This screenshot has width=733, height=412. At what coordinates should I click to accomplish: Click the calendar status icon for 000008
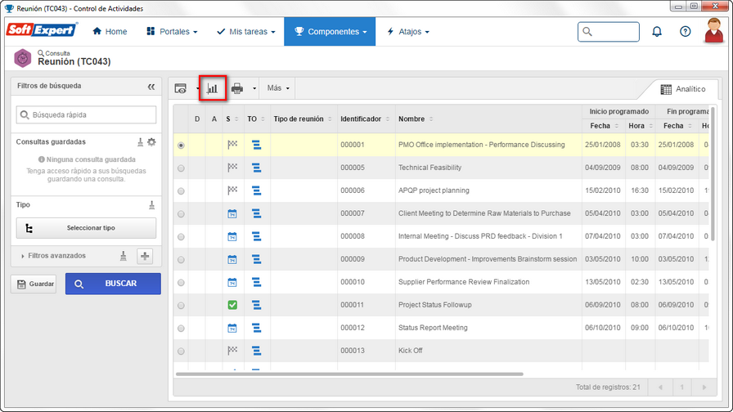tap(232, 236)
